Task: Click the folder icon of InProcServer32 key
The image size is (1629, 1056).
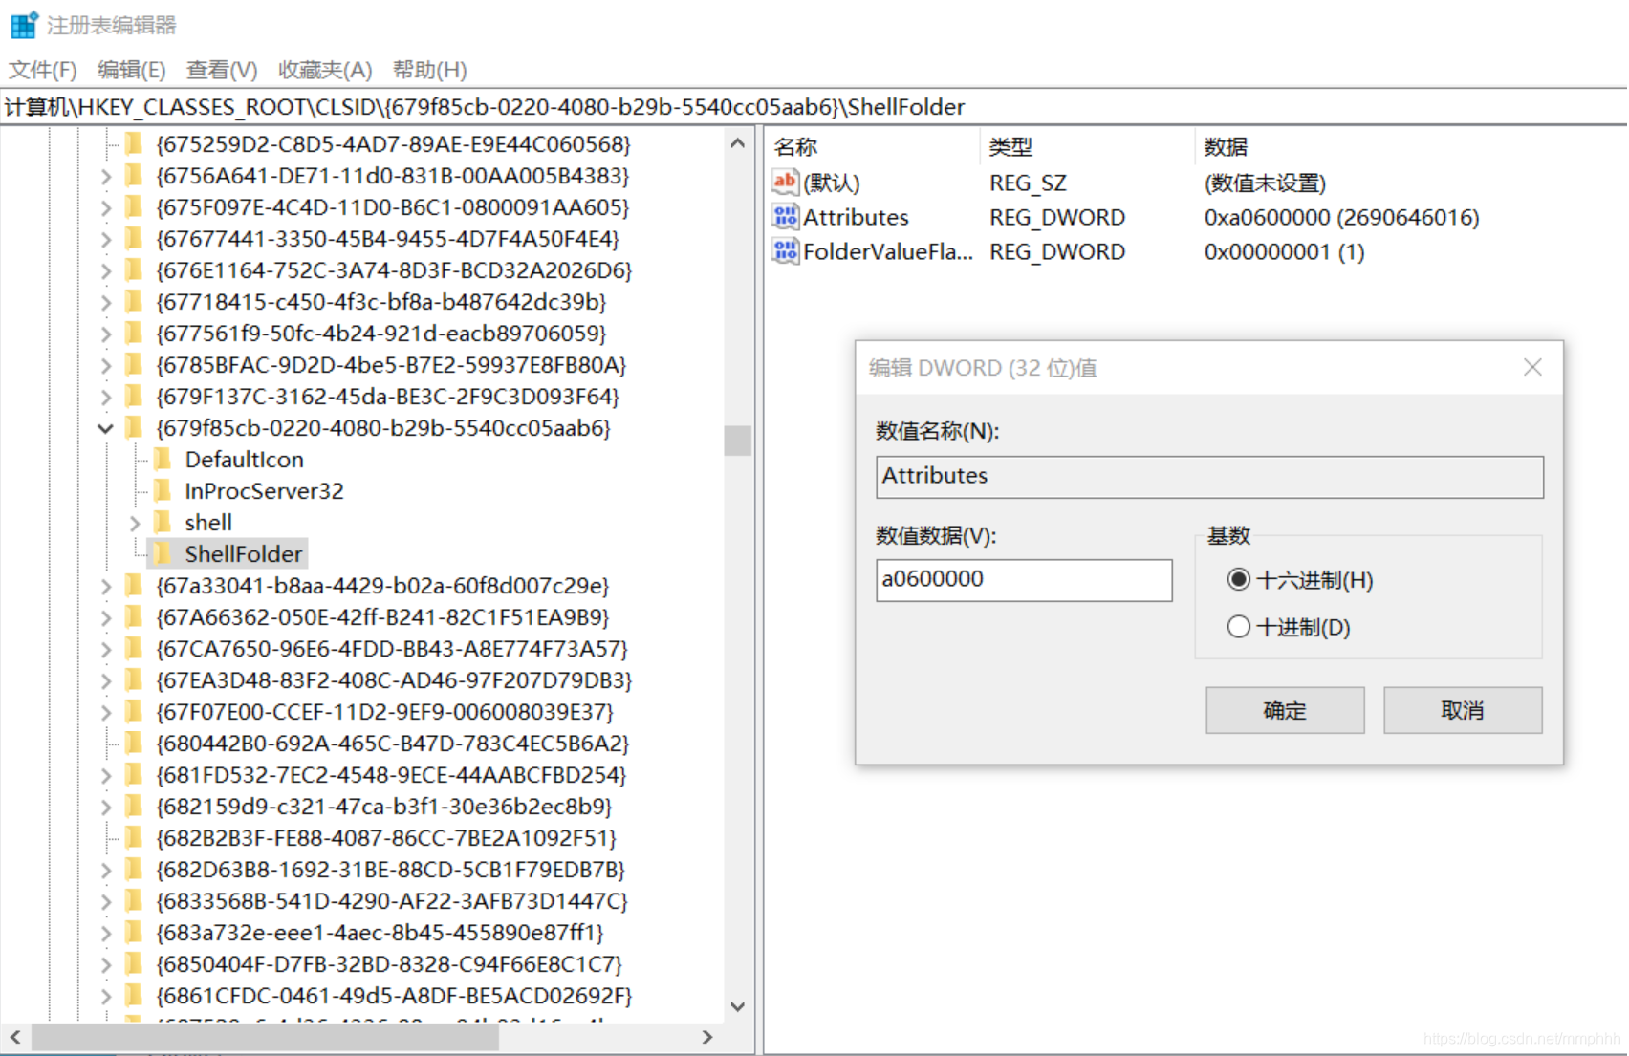Action: tap(163, 490)
